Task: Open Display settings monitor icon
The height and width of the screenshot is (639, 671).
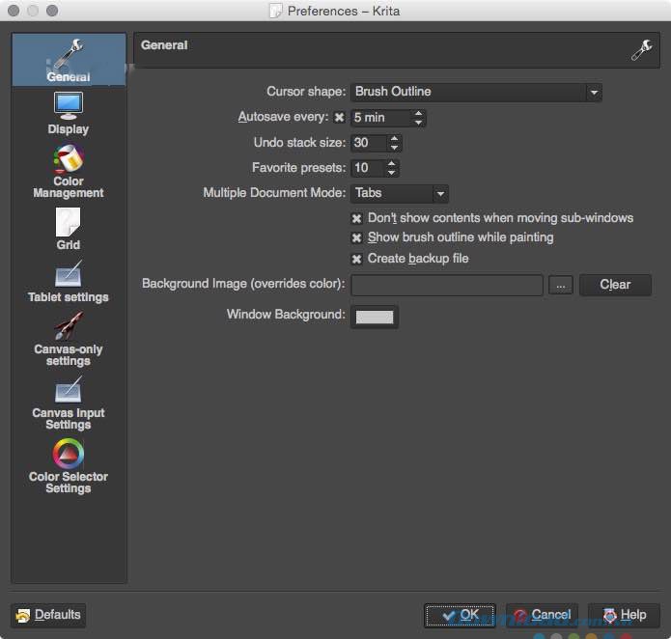Action: pos(69,105)
